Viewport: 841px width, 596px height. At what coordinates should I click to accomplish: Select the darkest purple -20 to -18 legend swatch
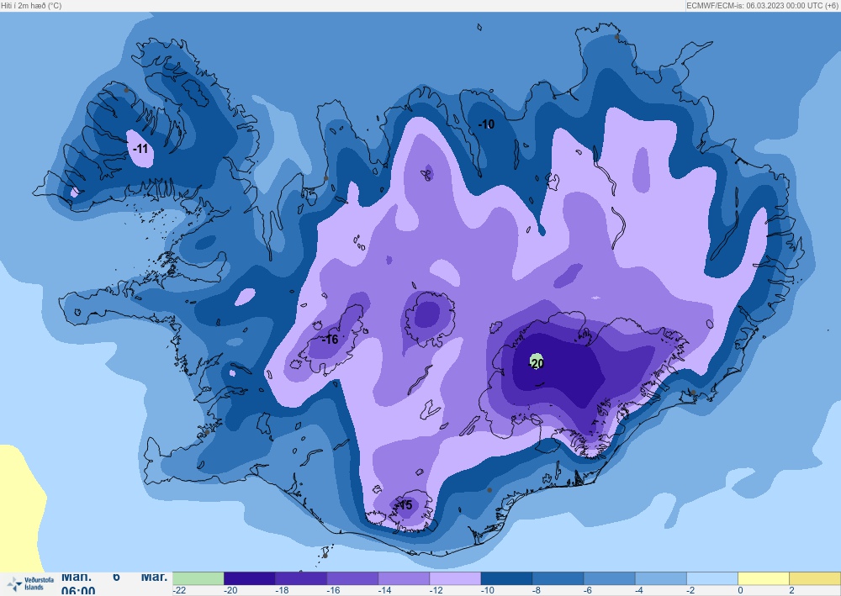[250, 578]
